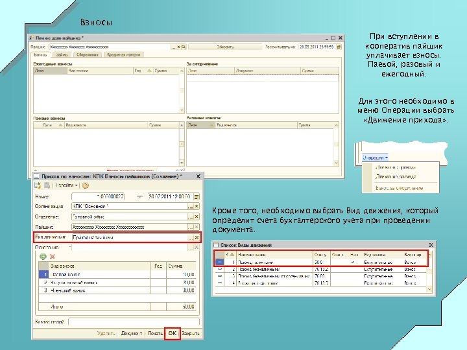Viewport: 467px width, 350px height.
Task: Choose Взнос за оформление menu entry
Action: [x=399, y=188]
